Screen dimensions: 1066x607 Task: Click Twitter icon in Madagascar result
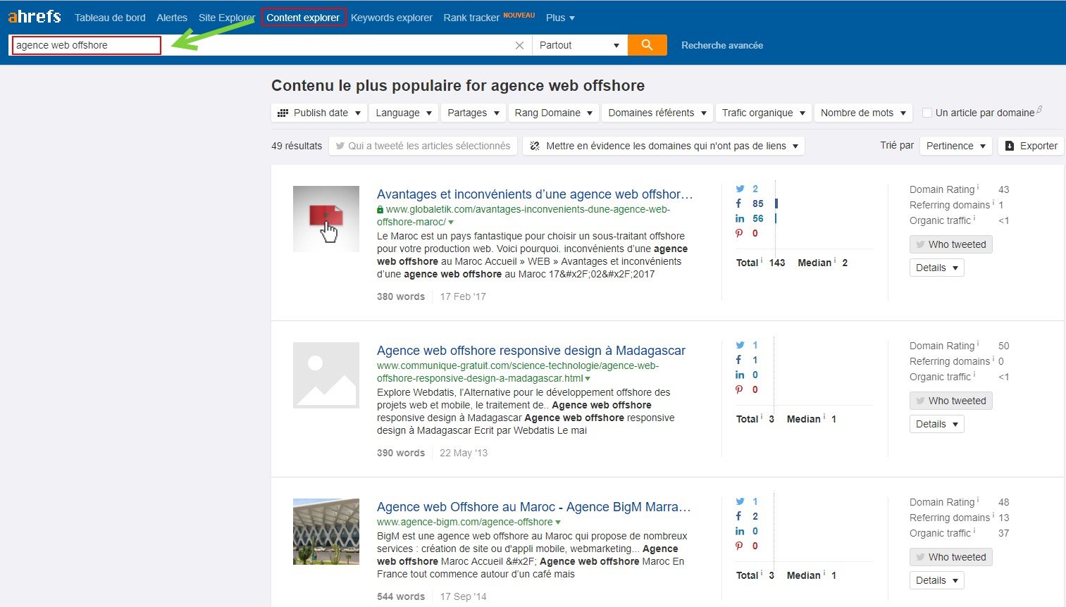pyautogui.click(x=740, y=345)
